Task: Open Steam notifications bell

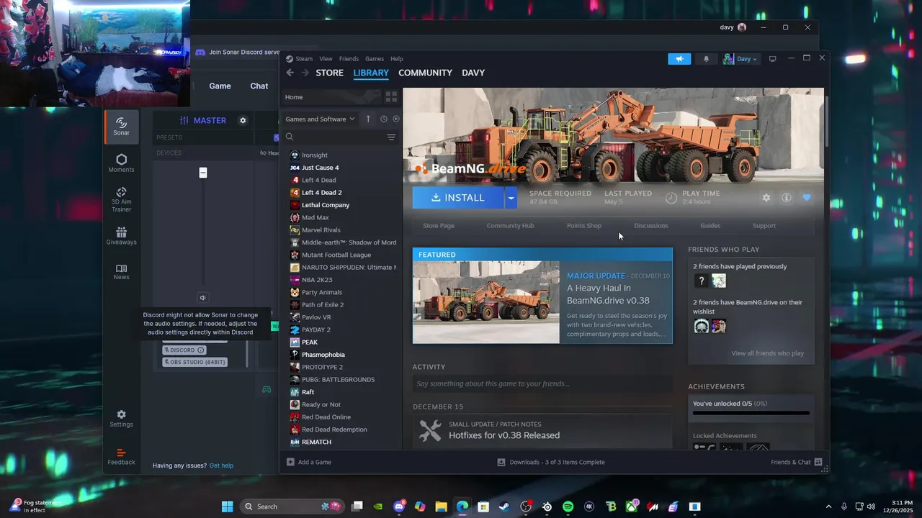Action: coord(706,59)
